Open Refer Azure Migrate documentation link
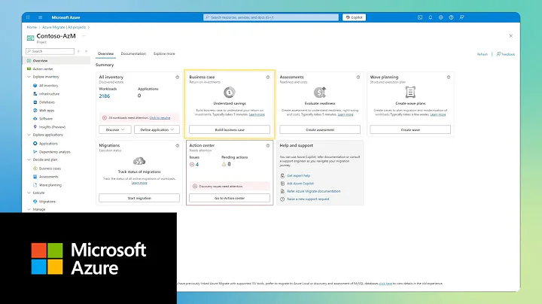 point(313,191)
